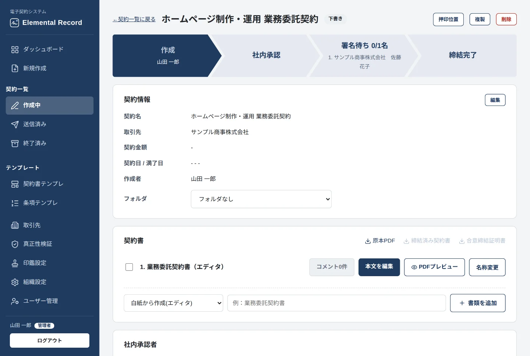Open 契約書テンプレ templates

coord(50,184)
